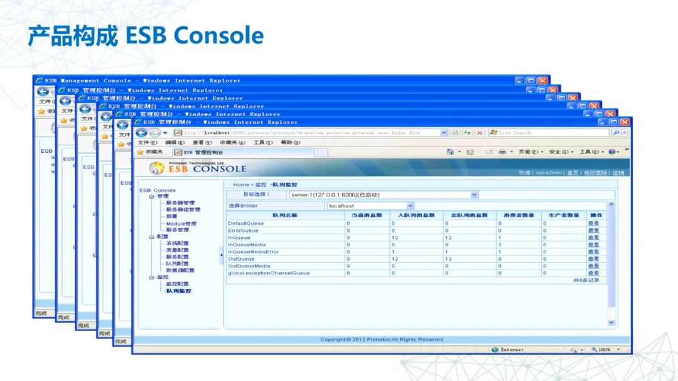Open the 安全(S) command bar dropdown
678x381 pixels.
click(x=561, y=152)
